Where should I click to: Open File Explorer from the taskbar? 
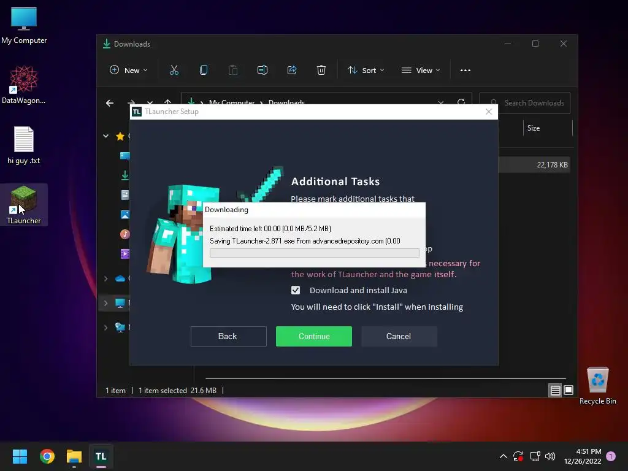pos(74,456)
